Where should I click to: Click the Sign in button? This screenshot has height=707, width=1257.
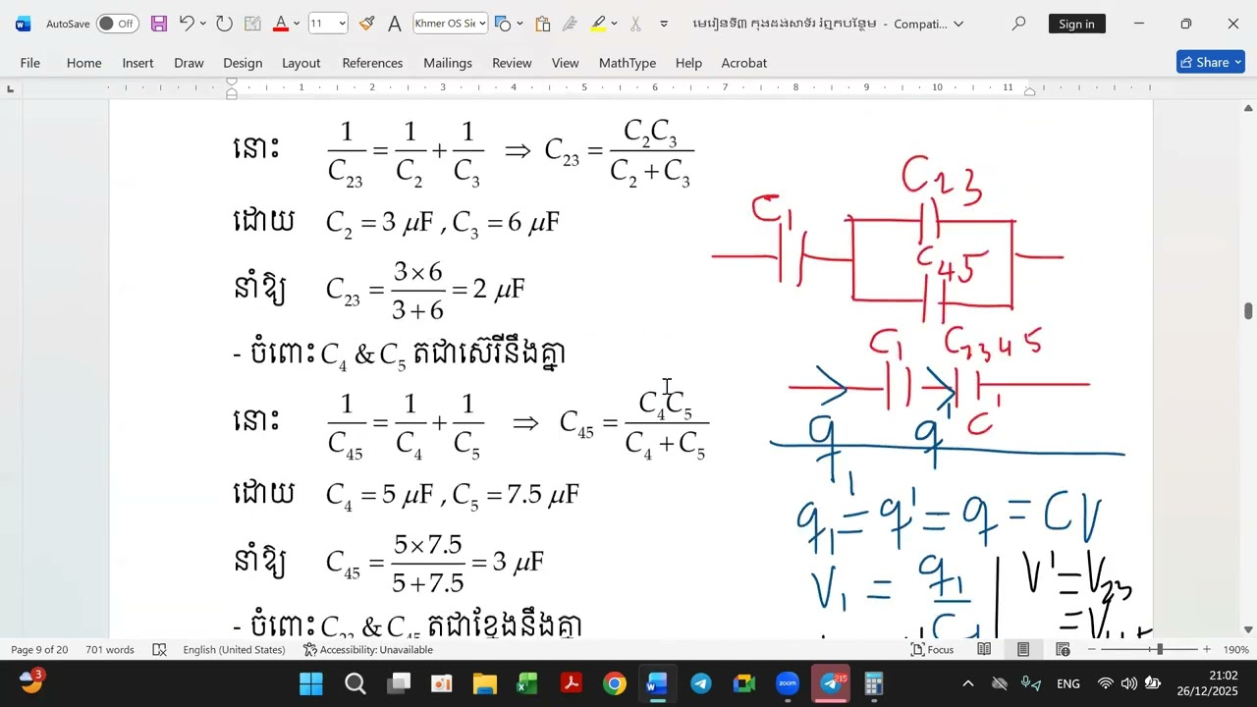[1076, 24]
